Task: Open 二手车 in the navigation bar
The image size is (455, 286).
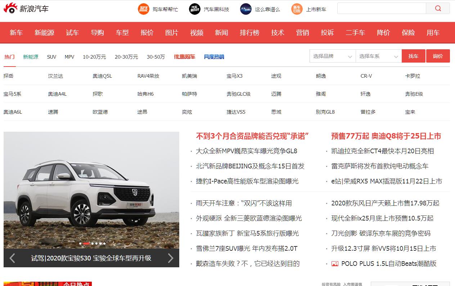Action: point(355,33)
